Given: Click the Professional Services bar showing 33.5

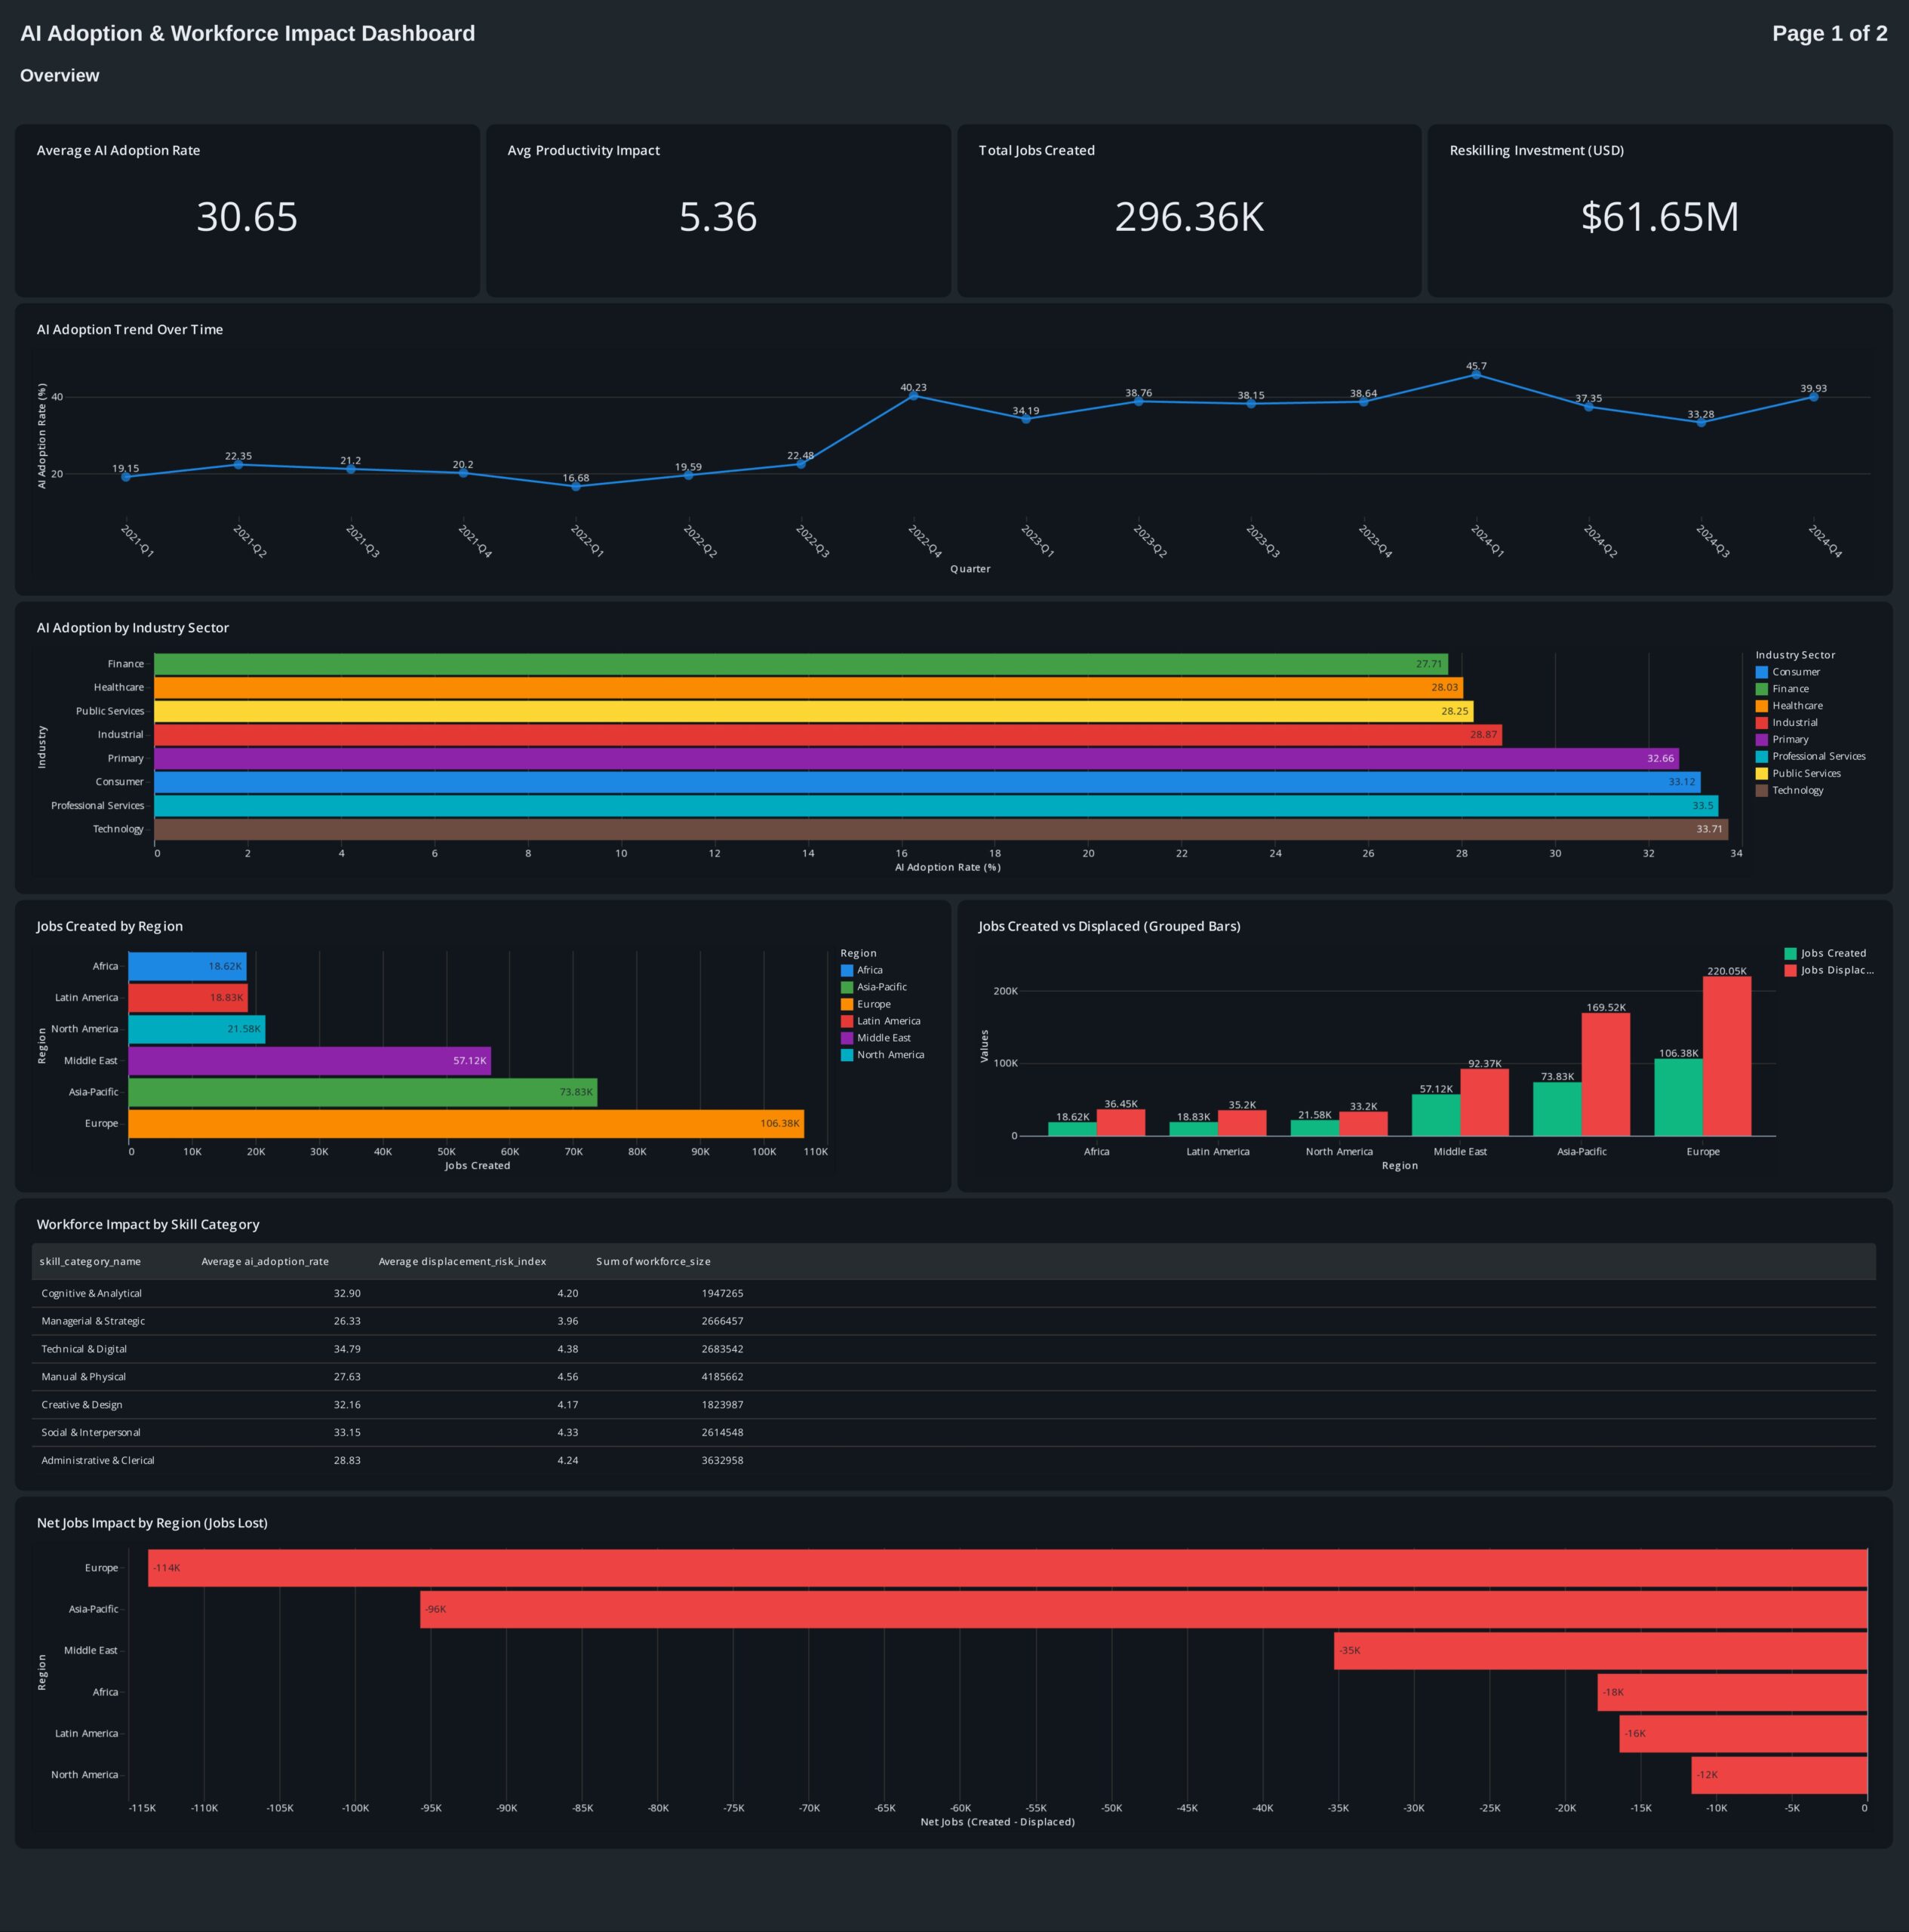Looking at the screenshot, I should [x=936, y=806].
